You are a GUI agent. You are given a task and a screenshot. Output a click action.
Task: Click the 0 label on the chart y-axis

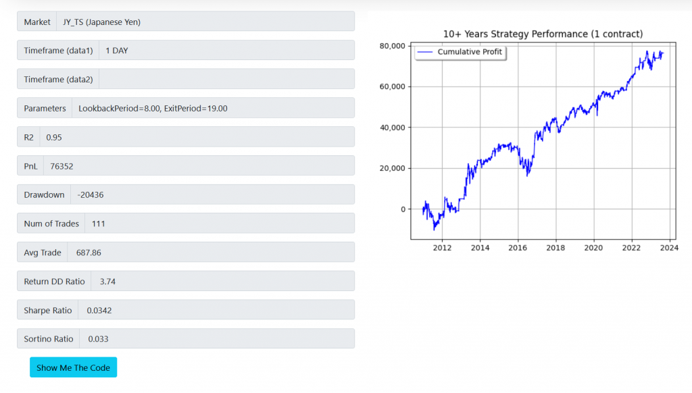pos(403,209)
